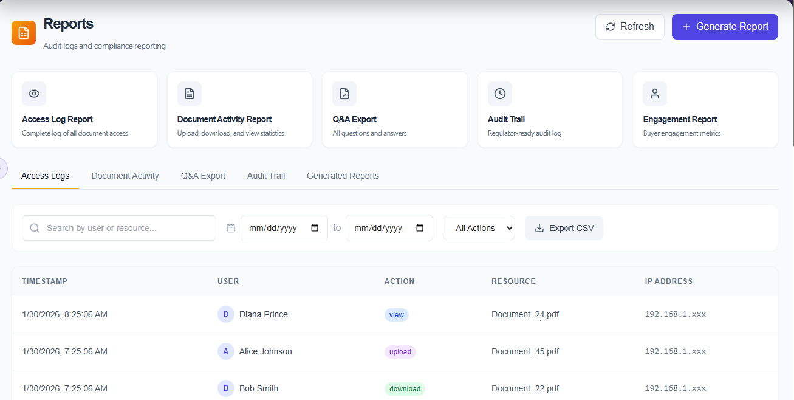Click the document icon on Document Activity Report
Screen dimensions: 794x400
point(190,94)
